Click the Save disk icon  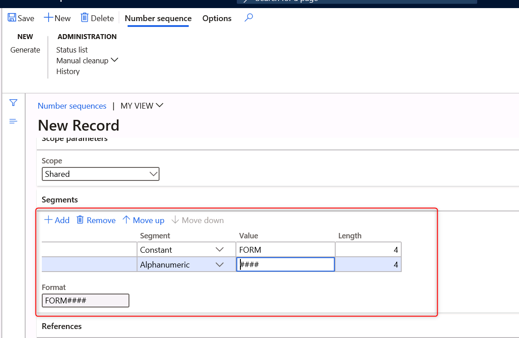pos(12,18)
